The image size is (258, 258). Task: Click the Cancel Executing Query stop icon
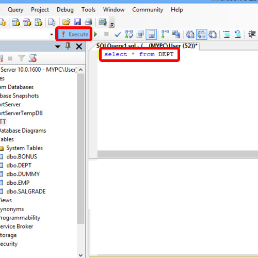pyautogui.click(x=106, y=34)
